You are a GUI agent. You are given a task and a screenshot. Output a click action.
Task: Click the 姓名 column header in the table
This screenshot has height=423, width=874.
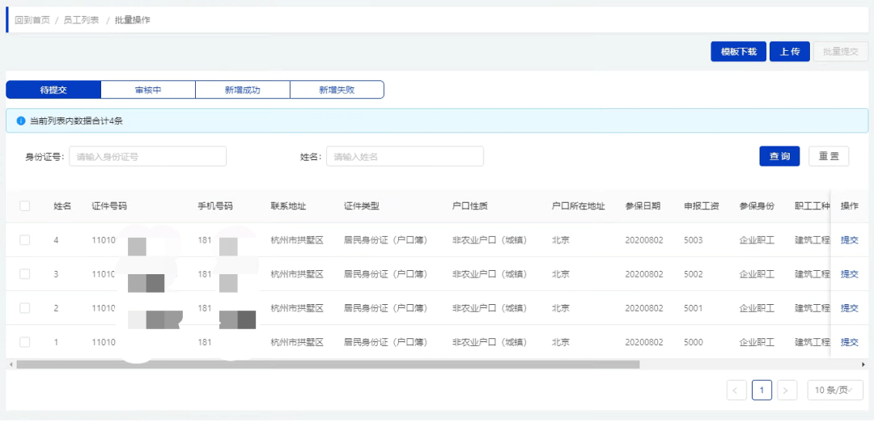[62, 206]
